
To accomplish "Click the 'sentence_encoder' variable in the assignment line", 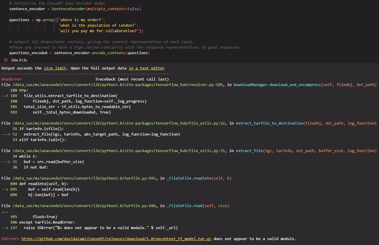I will coord(27,9).
